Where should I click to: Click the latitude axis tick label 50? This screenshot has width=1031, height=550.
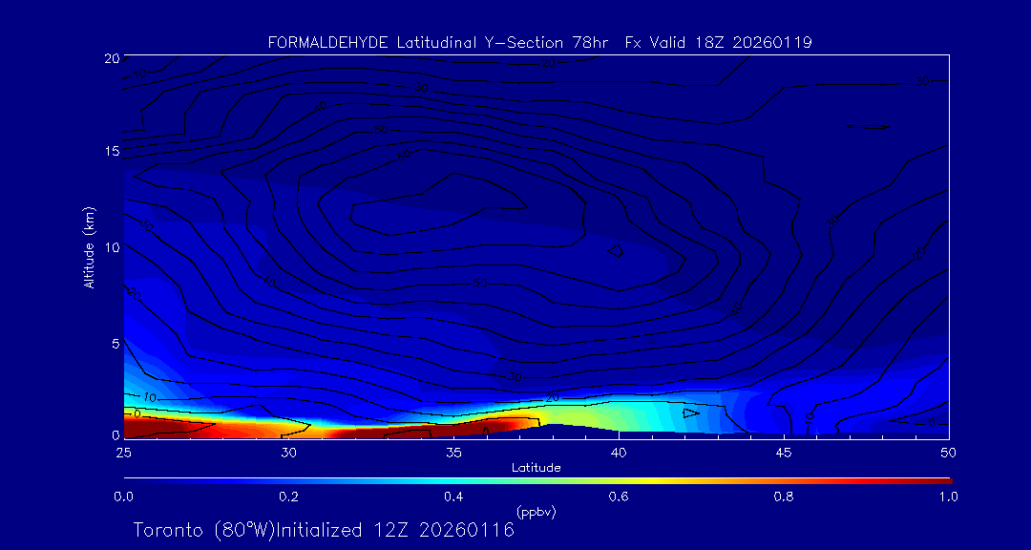tap(949, 453)
